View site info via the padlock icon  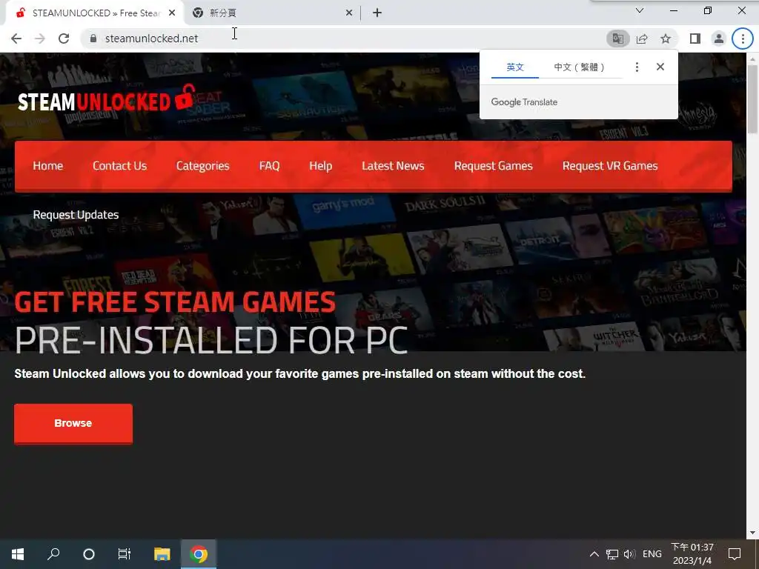[93, 39]
